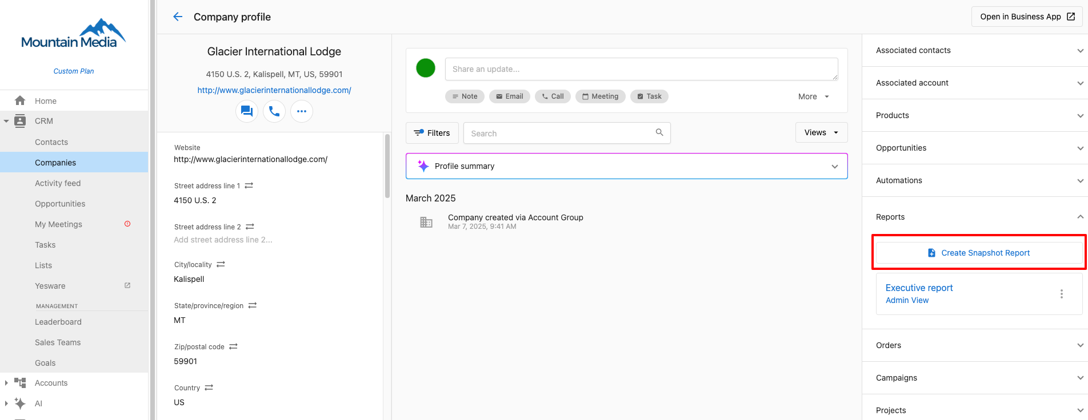The height and width of the screenshot is (420, 1088).
Task: Click the Street address line 2 field
Action: pyautogui.click(x=223, y=240)
